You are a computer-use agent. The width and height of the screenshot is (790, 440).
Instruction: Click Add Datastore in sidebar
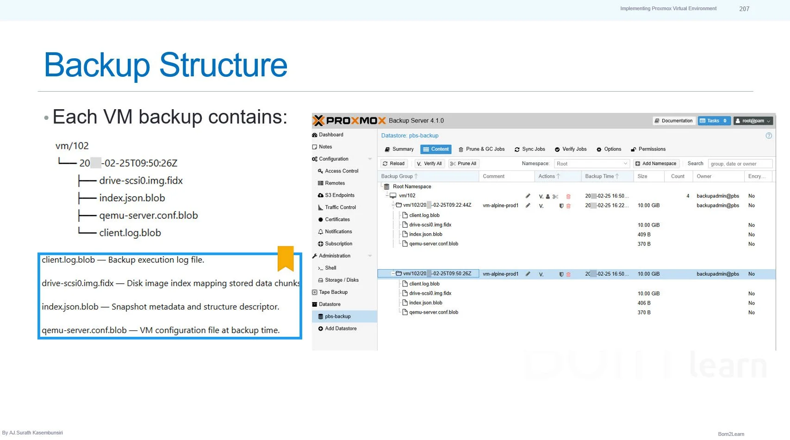[337, 328]
